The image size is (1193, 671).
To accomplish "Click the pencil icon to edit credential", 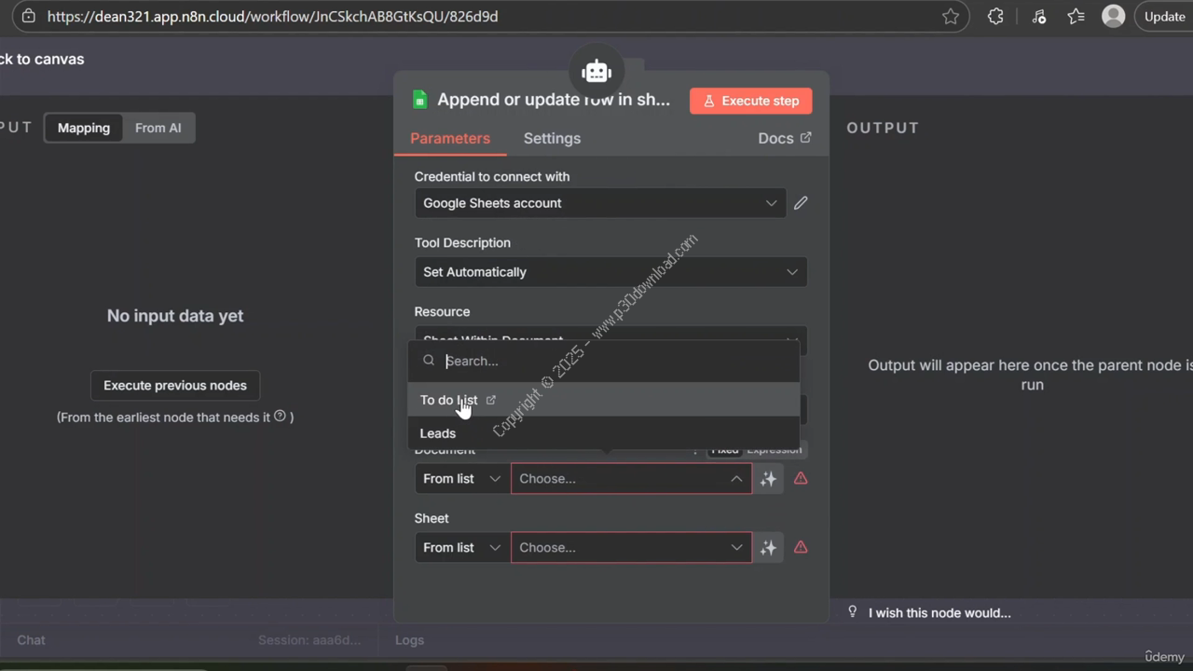I will coord(801,203).
